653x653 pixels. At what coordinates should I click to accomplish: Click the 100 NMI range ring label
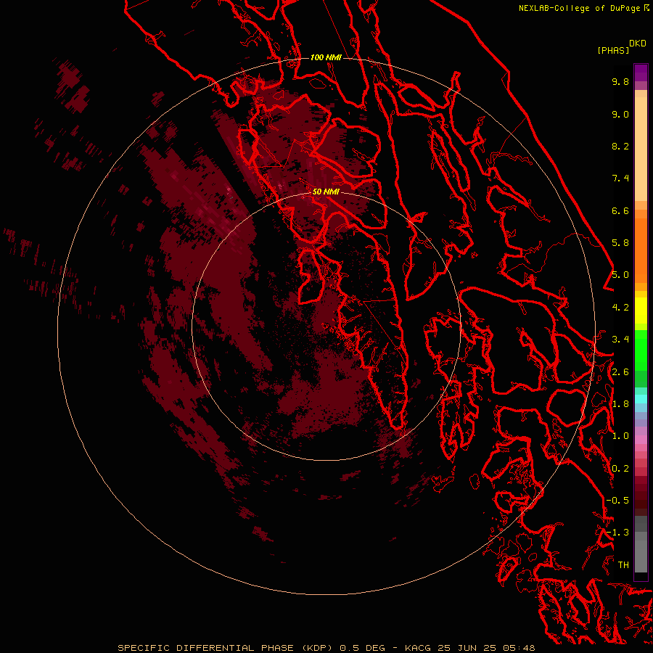point(326,57)
